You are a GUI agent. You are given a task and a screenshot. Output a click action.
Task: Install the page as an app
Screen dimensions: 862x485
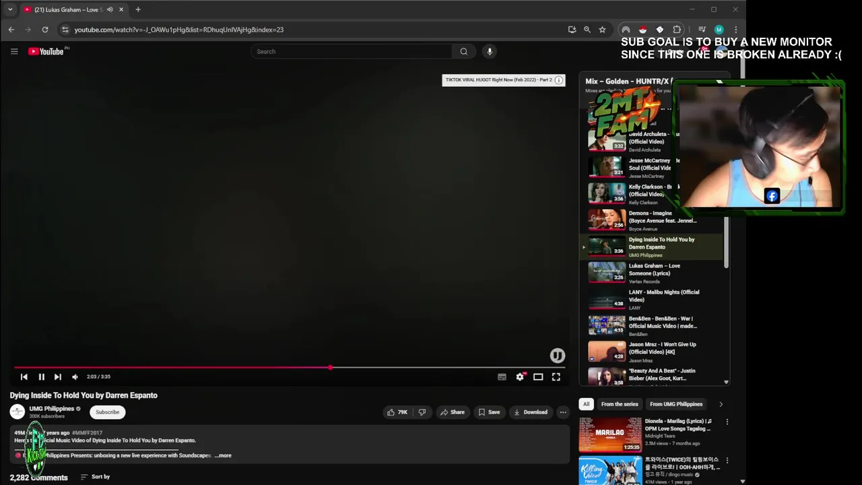click(x=572, y=30)
